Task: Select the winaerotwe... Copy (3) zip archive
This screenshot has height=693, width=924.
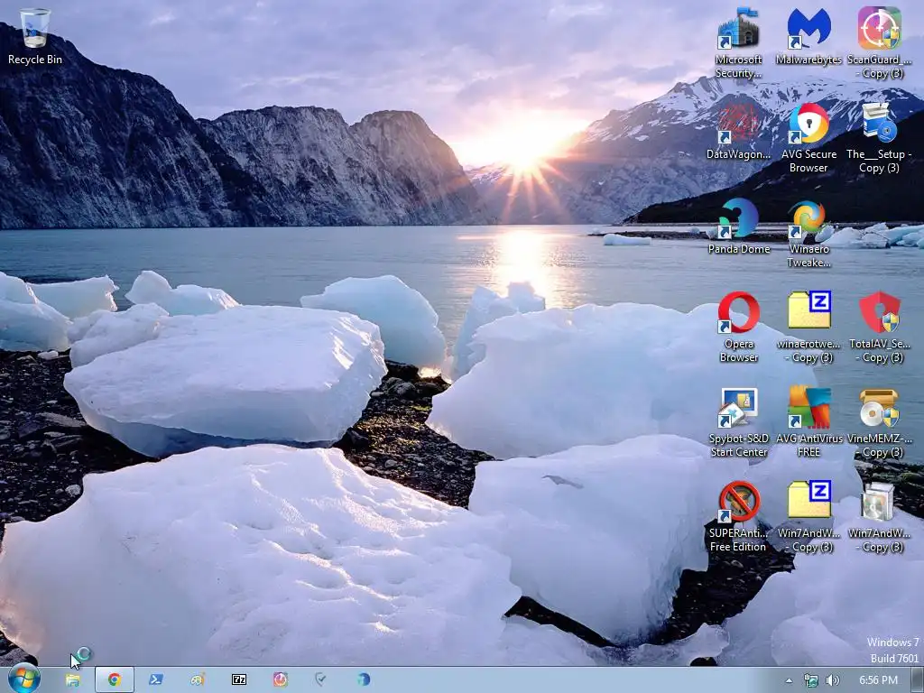Action: (808, 327)
